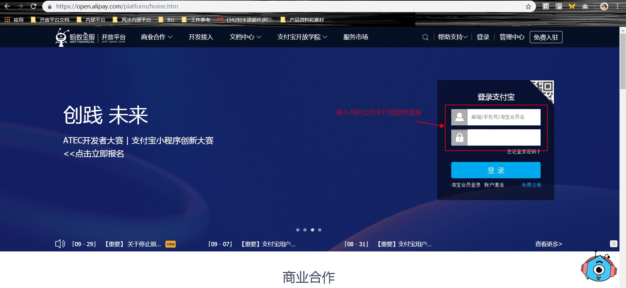This screenshot has width=626, height=288.
Task: Click the 免费入驻 button
Action: pyautogui.click(x=546, y=37)
